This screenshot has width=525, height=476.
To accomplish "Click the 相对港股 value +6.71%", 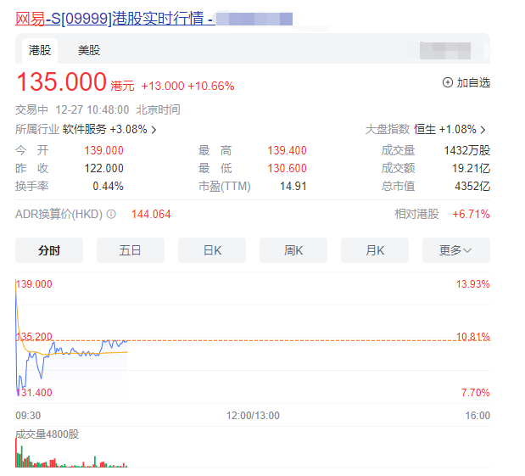I will (x=471, y=214).
